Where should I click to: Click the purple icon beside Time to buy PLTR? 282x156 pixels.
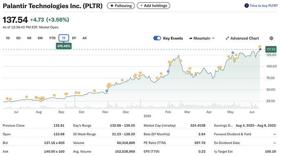tap(246, 6)
